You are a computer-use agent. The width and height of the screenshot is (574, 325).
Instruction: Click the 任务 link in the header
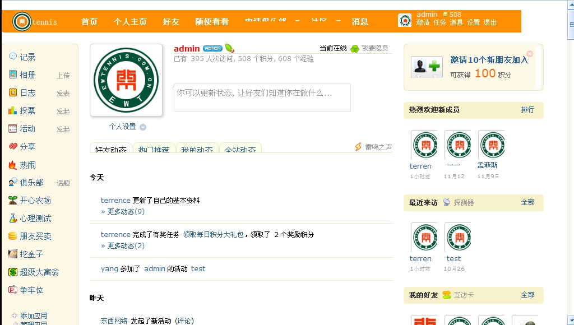(x=439, y=22)
